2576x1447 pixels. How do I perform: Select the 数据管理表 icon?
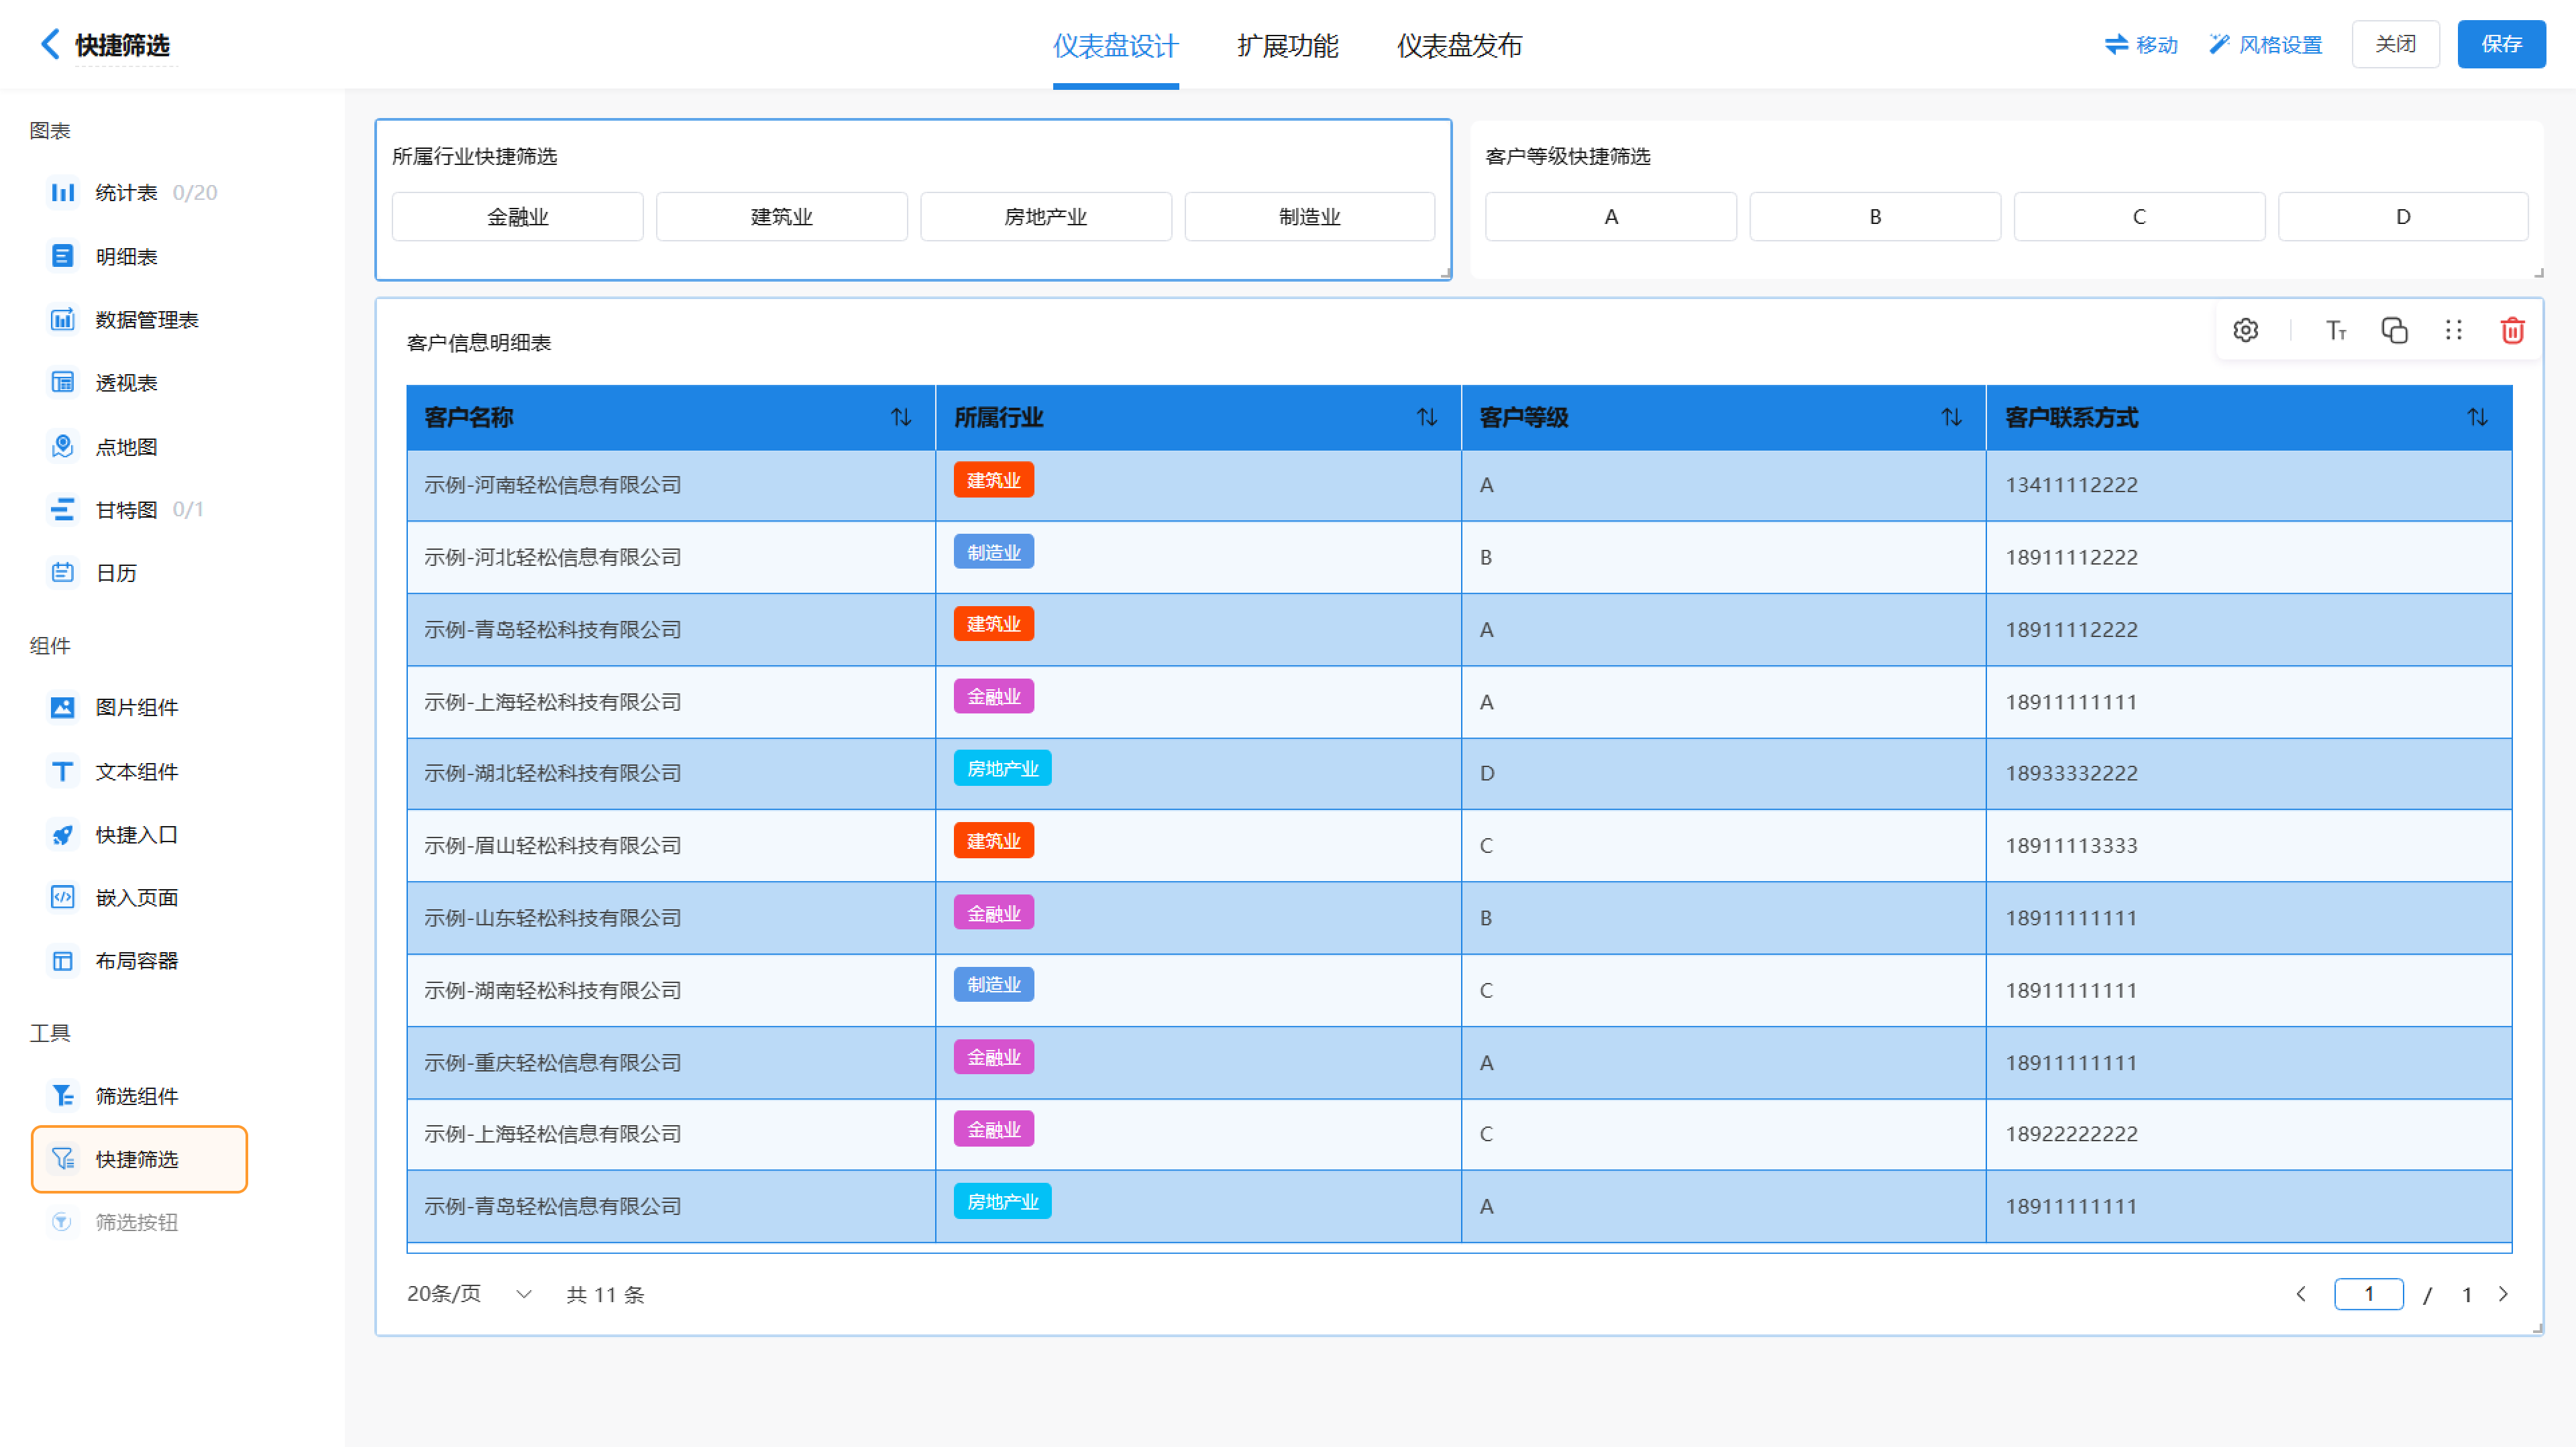[x=62, y=319]
